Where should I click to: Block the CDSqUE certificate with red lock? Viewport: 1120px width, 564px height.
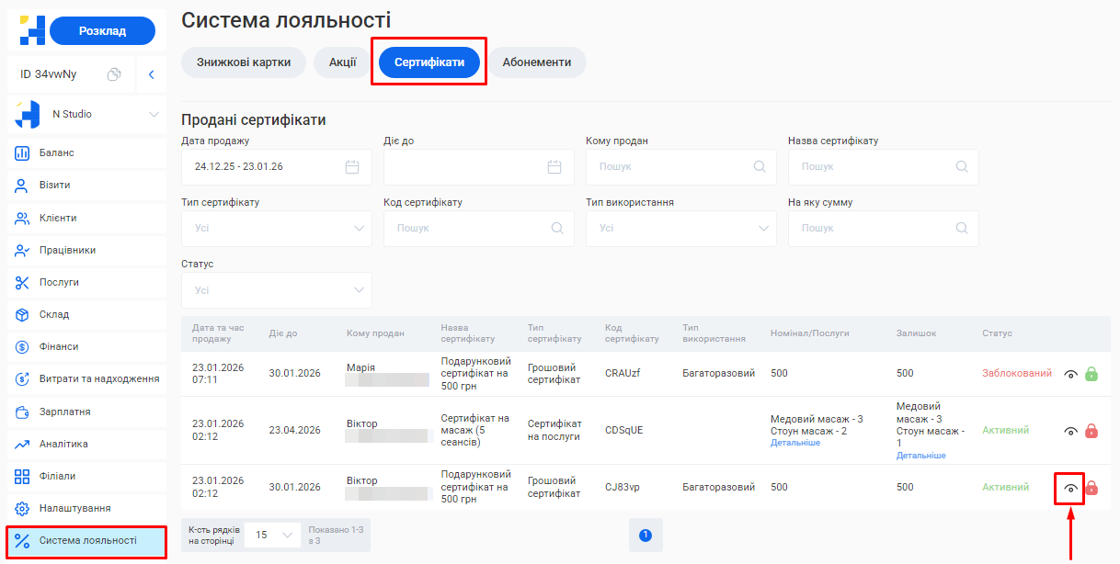(x=1091, y=431)
